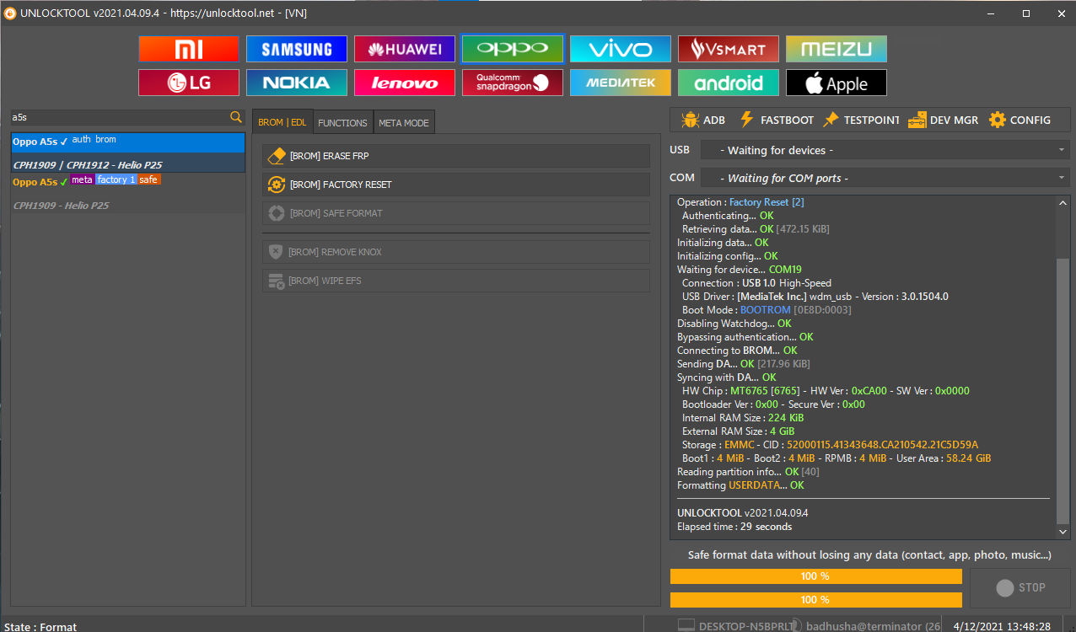Open the FASTBOOT tools
Screen dimensions: 1076x632
(x=776, y=120)
